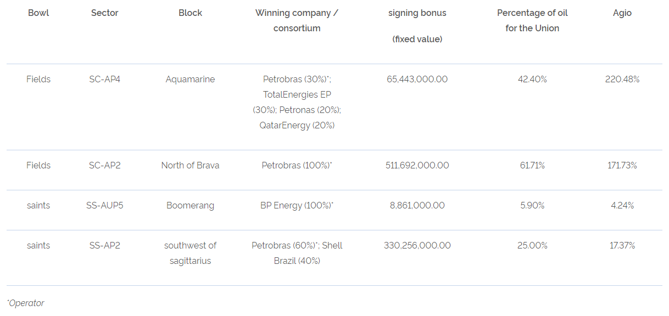Click the southwest of sagittarius block cell
This screenshot has height=316, width=669.
point(190,253)
